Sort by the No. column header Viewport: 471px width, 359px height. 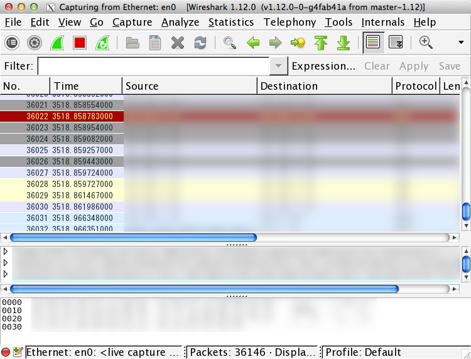[25, 86]
